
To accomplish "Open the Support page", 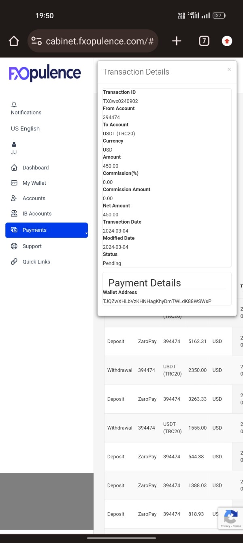I will 32,246.
